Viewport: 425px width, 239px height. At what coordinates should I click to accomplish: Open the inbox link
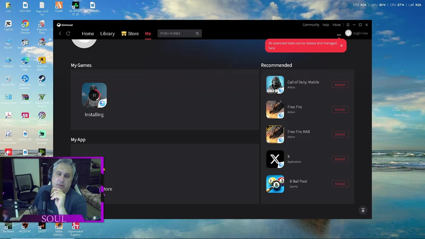point(337,25)
